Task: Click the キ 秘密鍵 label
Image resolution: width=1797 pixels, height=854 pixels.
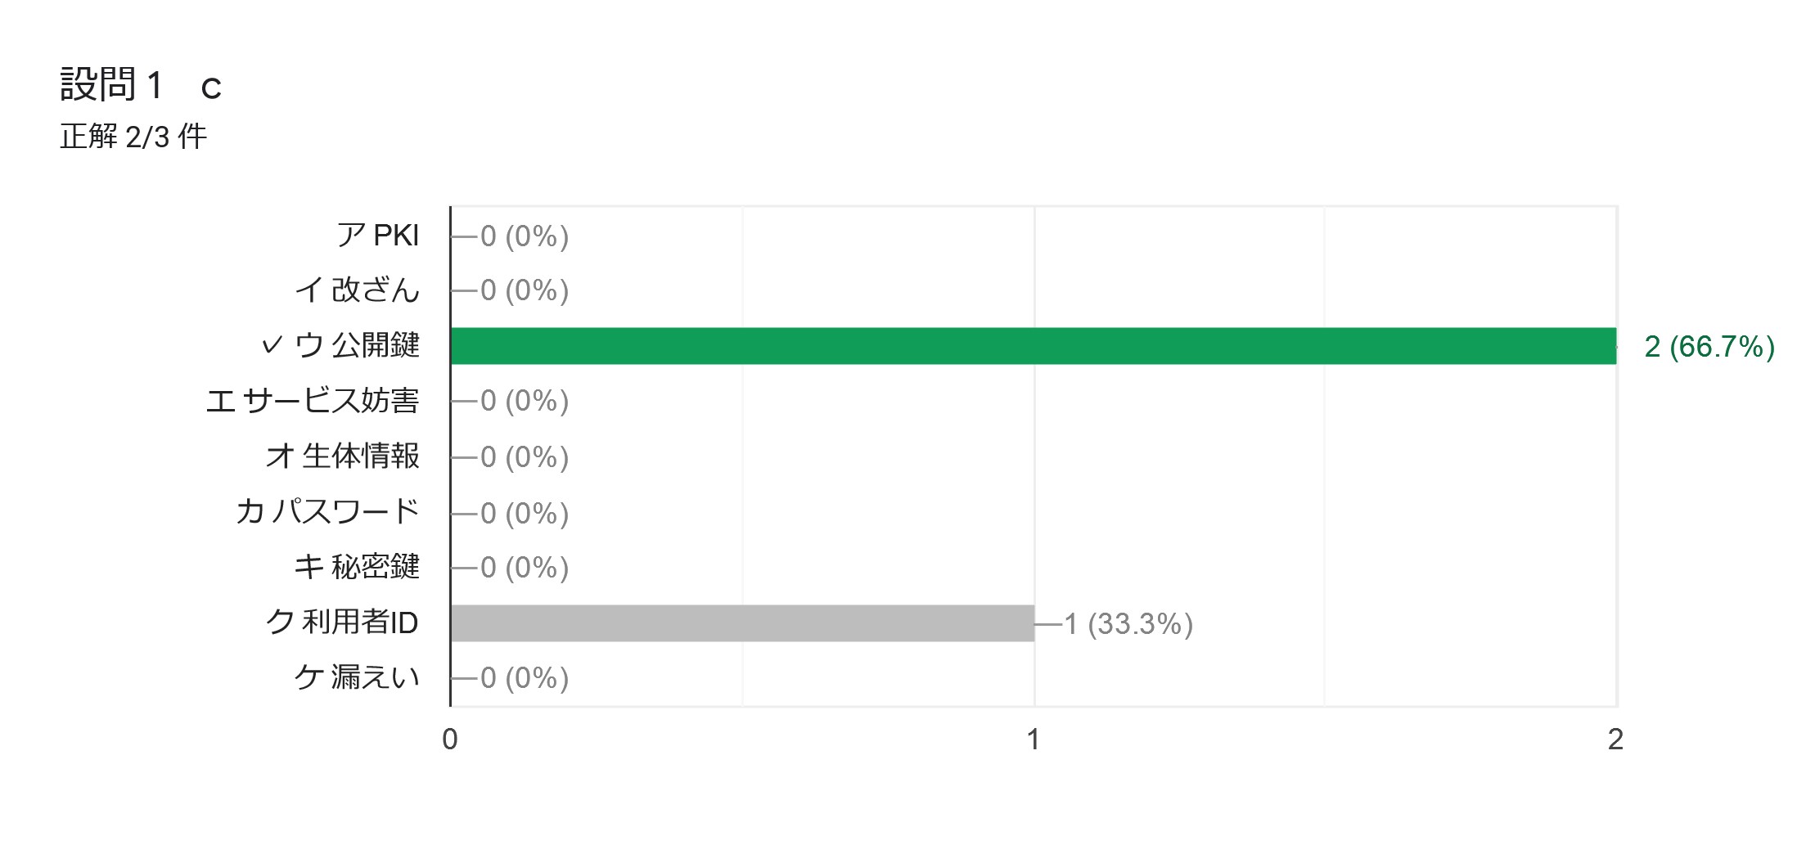Action: tap(358, 567)
